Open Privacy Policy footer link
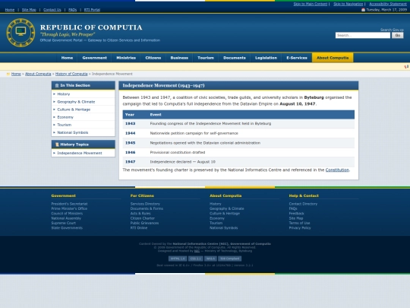This screenshot has width=410, height=308. 300,228
